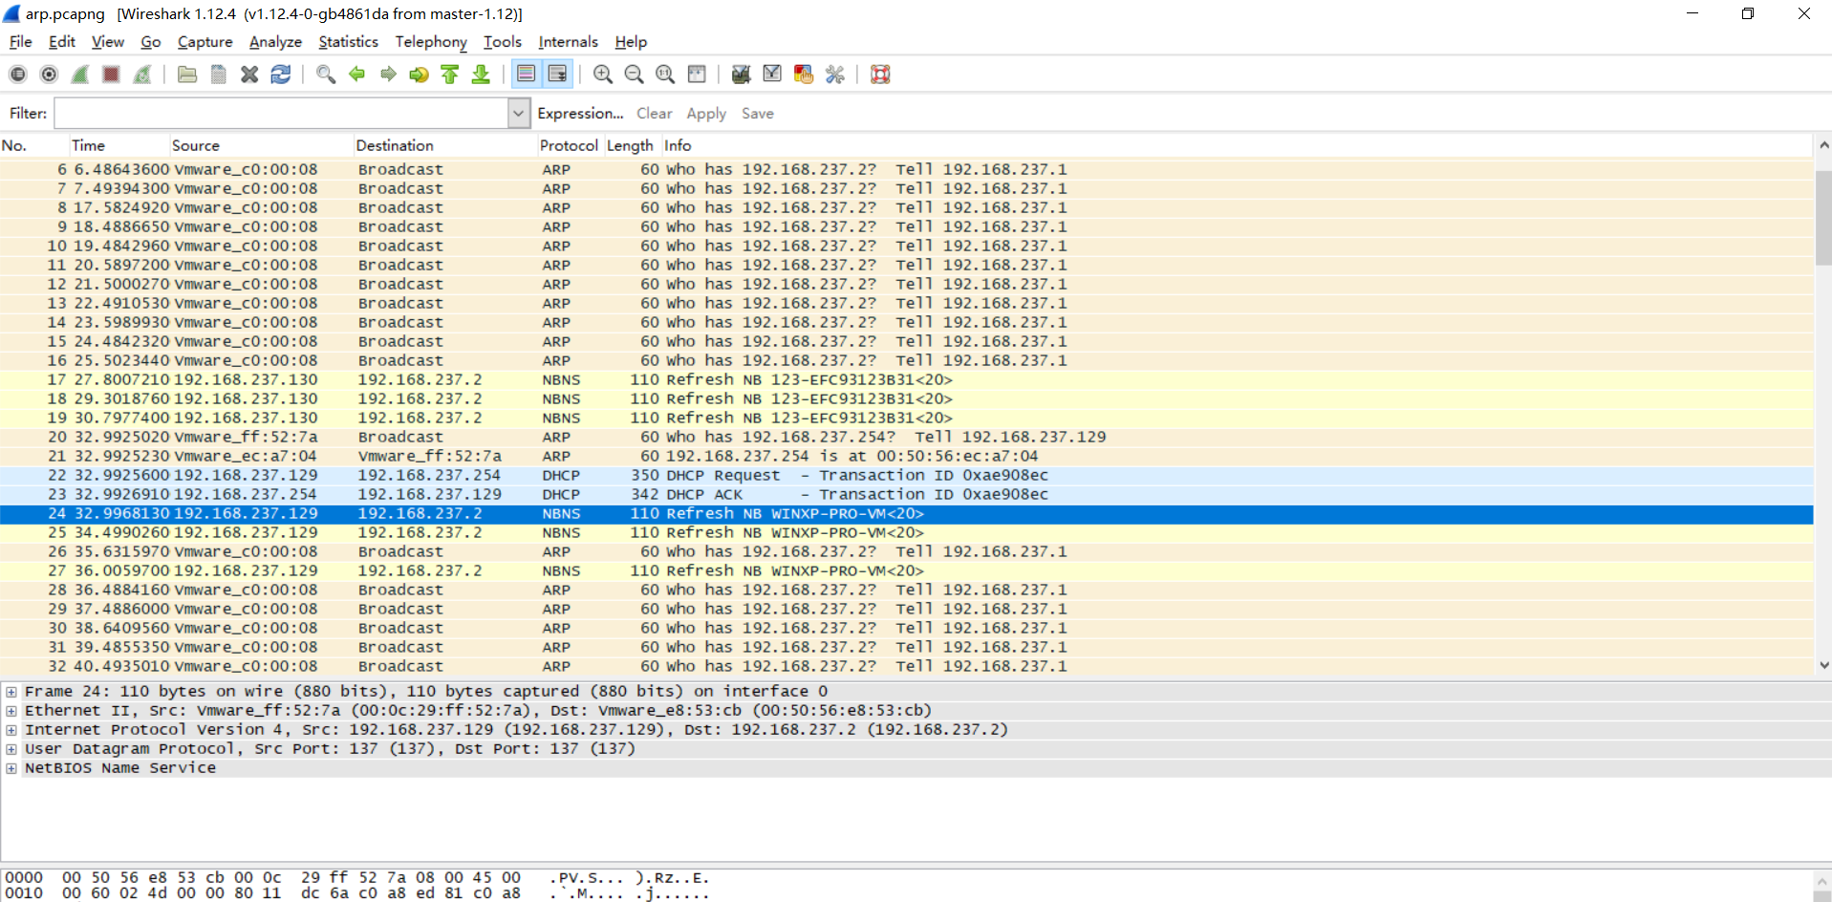Edit display filters from the toolbar
This screenshot has height=902, width=1832.
click(x=772, y=75)
